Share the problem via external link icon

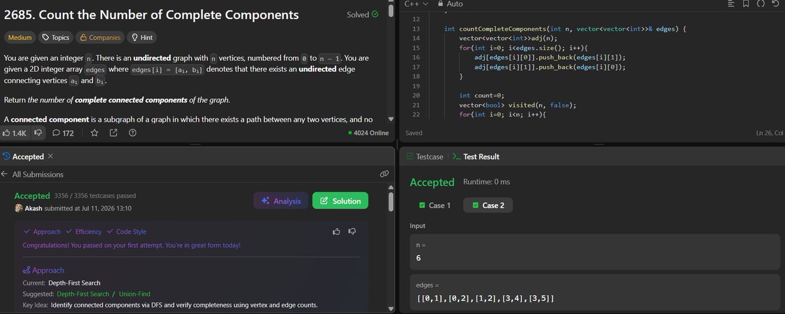113,133
